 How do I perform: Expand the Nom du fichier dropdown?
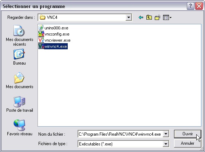(166, 134)
